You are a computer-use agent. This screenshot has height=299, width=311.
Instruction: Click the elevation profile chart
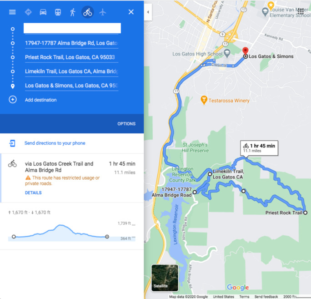point(71,232)
